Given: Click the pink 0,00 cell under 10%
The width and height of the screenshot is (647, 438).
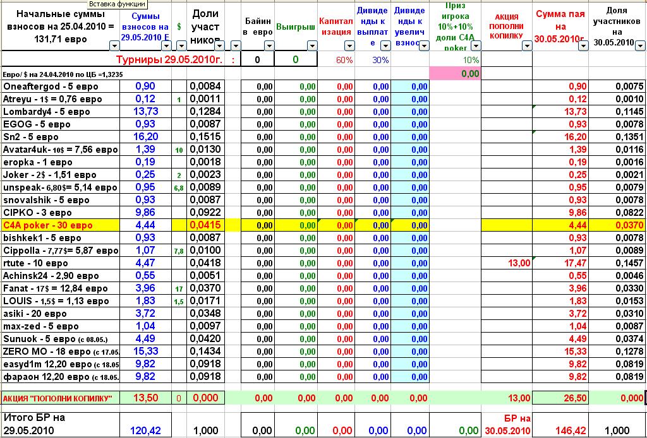Looking at the screenshot, I should coord(454,73).
